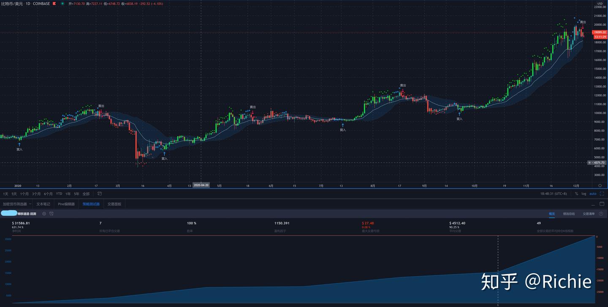Enable log scale on the price axis
The width and height of the screenshot is (608, 307).
[584, 194]
